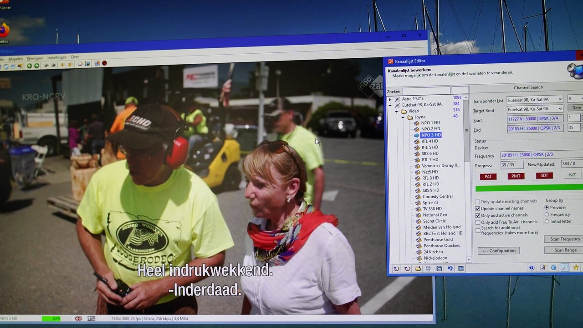The image size is (583, 328).
Task: Click the red record button in toolbar
Action: 104,63
